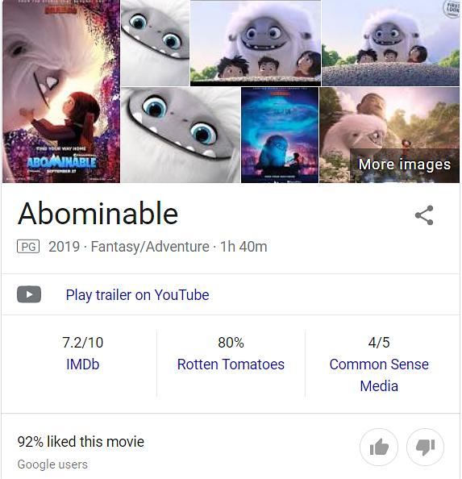The image size is (462, 479).
Task: Open the blue glowing yeti poster thumbnail
Action: click(x=280, y=135)
